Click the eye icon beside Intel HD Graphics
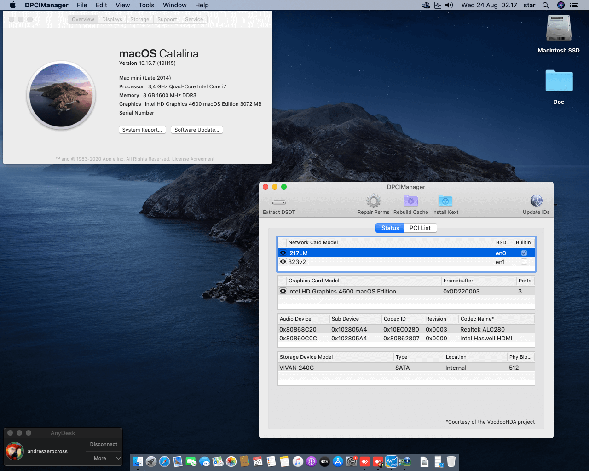 (x=283, y=291)
